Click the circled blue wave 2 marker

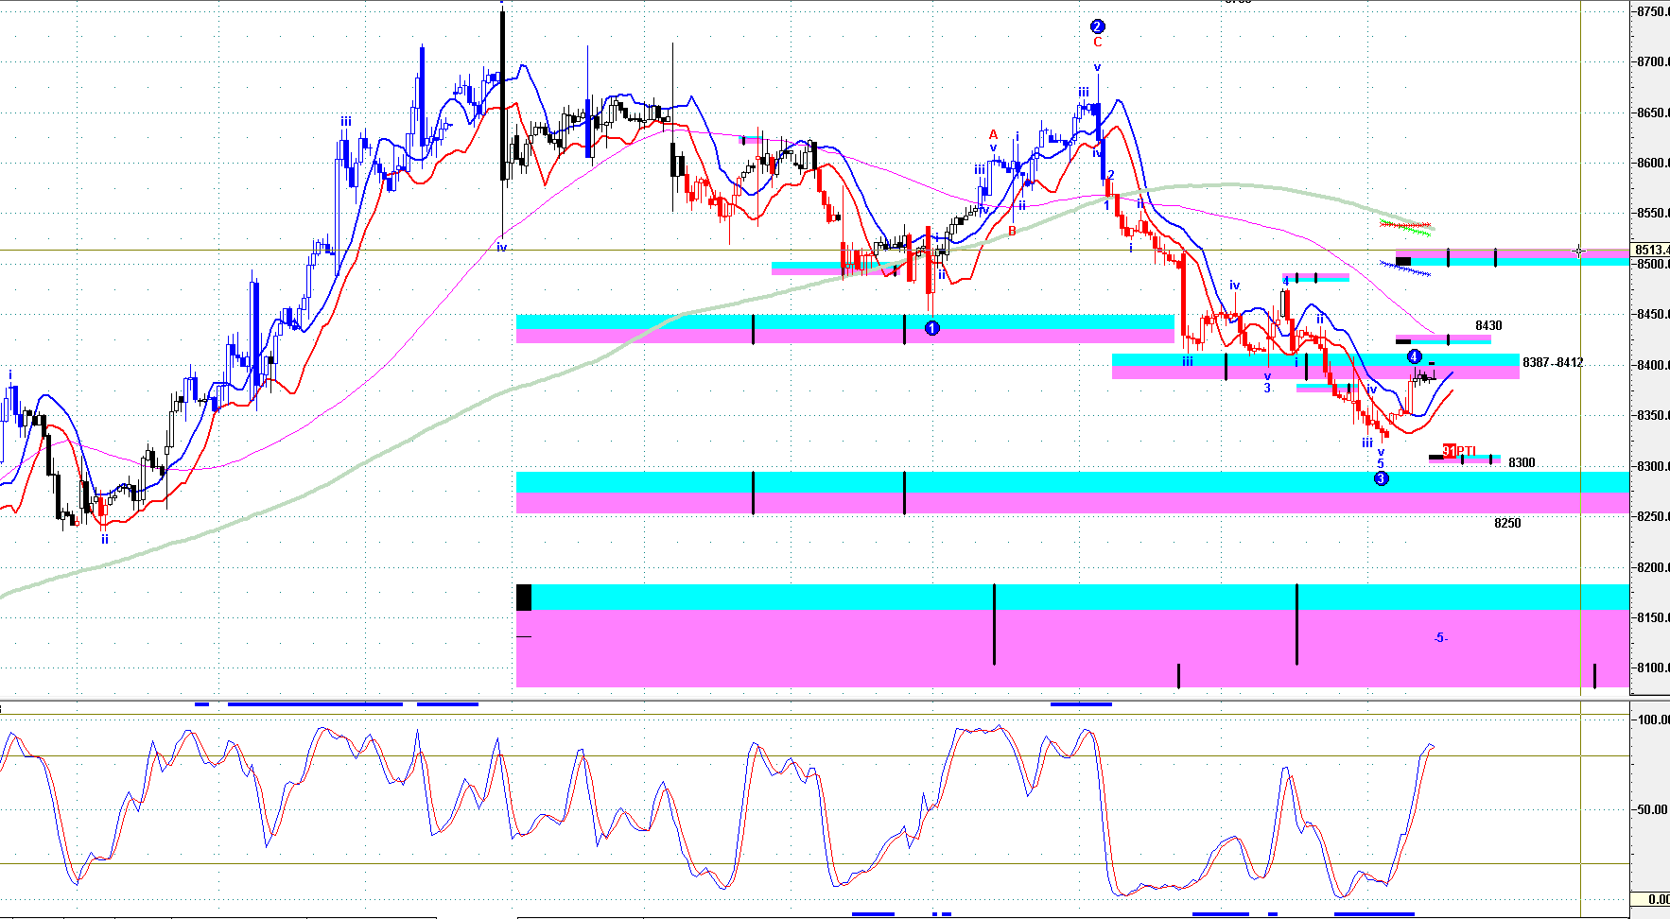coord(1097,26)
